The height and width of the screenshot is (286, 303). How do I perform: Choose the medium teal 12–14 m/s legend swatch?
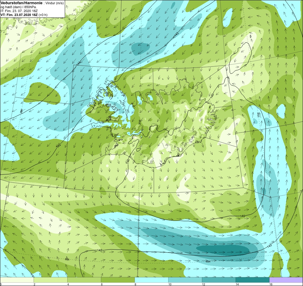(x=219, y=280)
